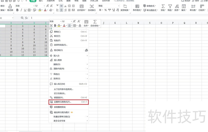The height and width of the screenshot is (132, 208).
Task: Select Format Cells (设置单元格格式) menu entry
Action: coord(69,102)
